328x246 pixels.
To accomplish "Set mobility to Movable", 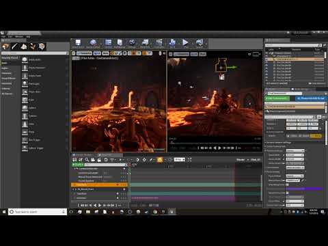I will (316, 136).
